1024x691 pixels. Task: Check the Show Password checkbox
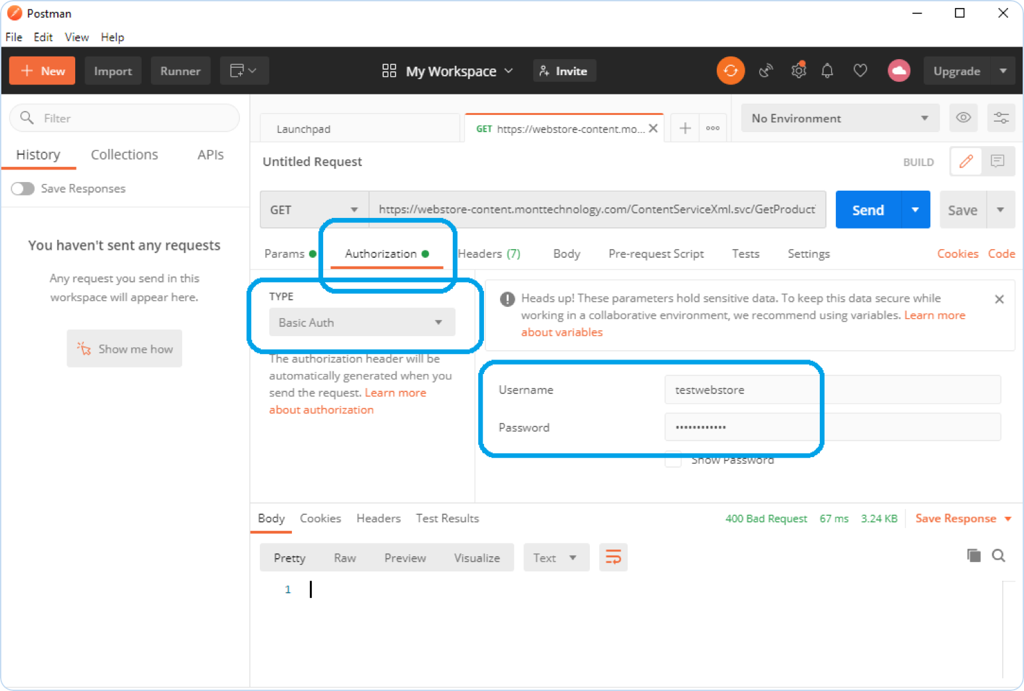(673, 460)
